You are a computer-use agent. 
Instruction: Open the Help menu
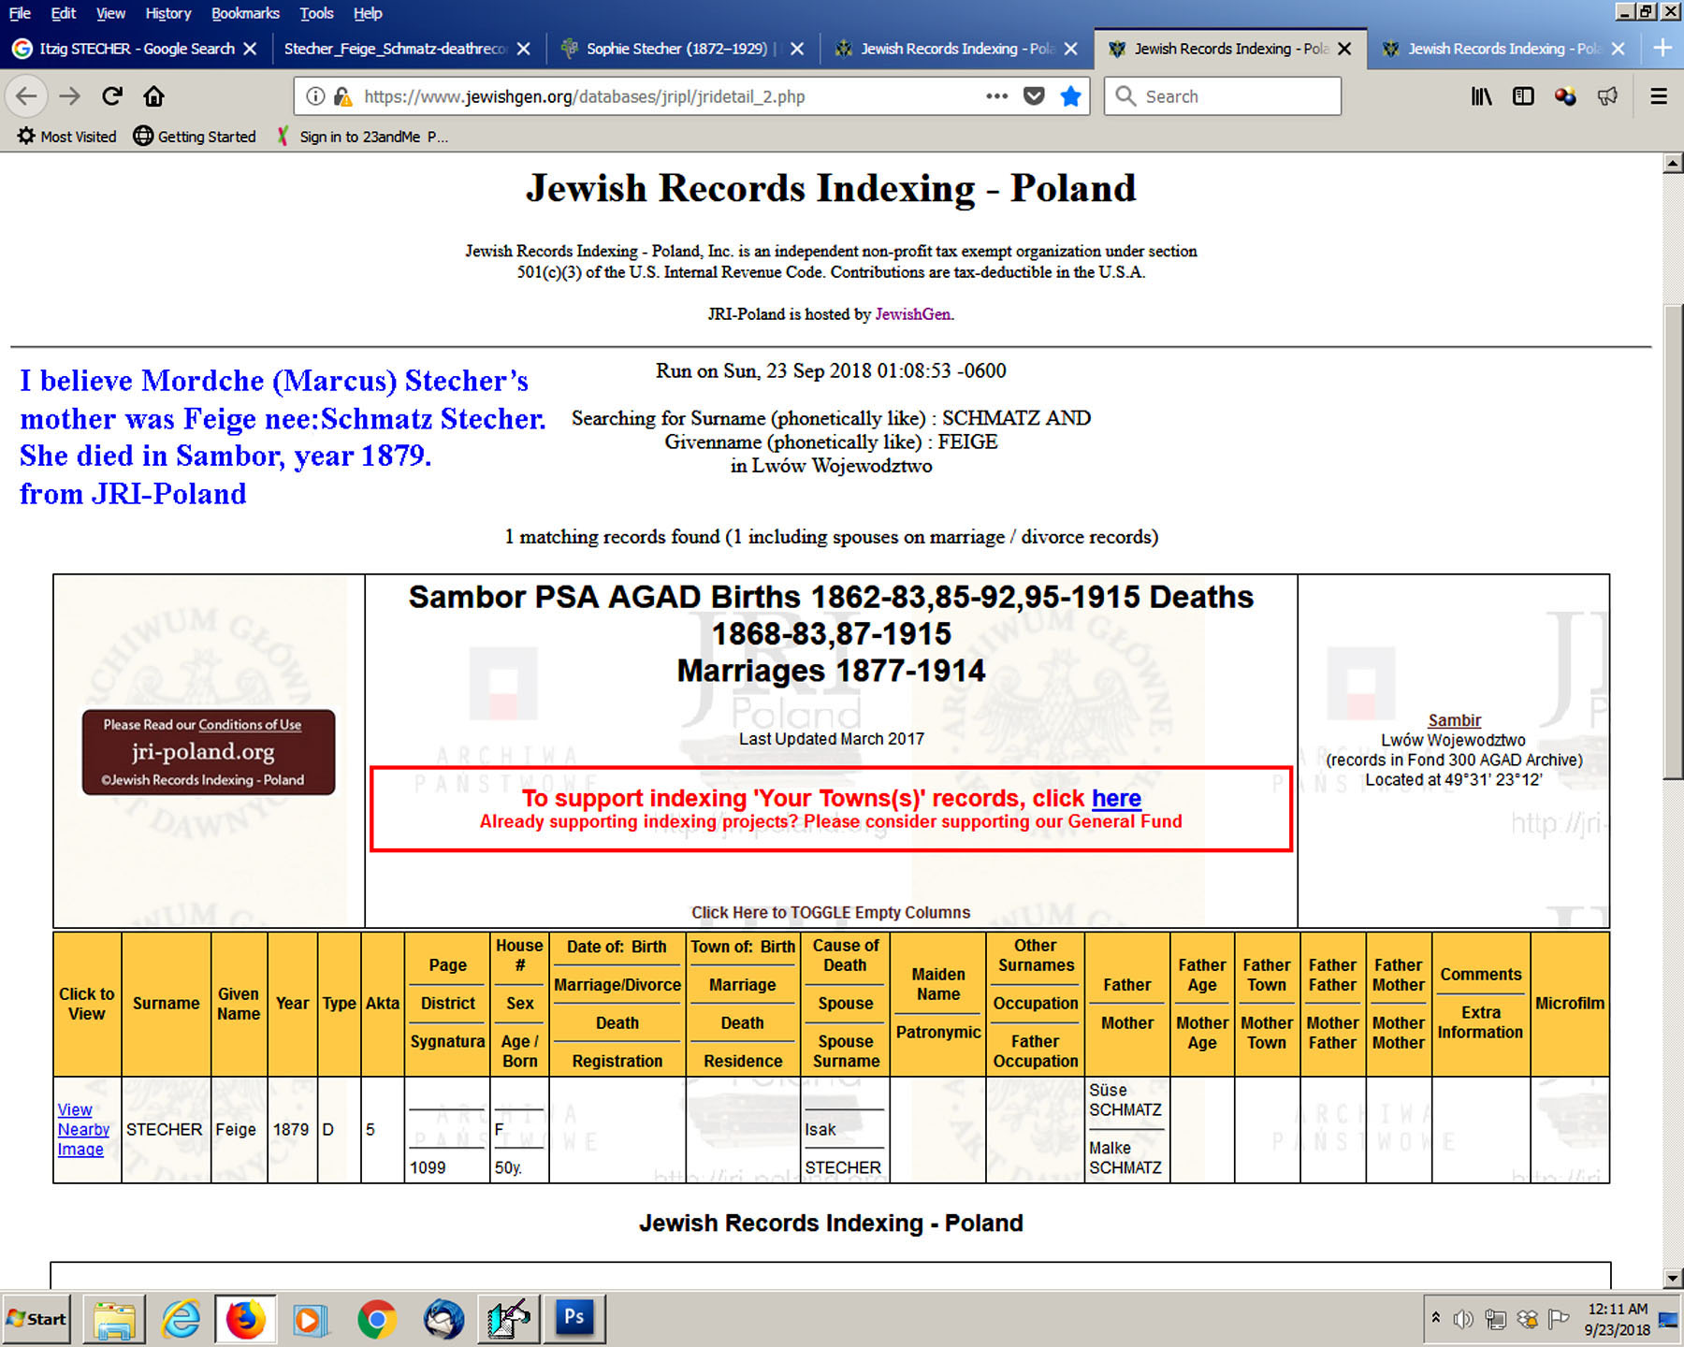(x=368, y=13)
